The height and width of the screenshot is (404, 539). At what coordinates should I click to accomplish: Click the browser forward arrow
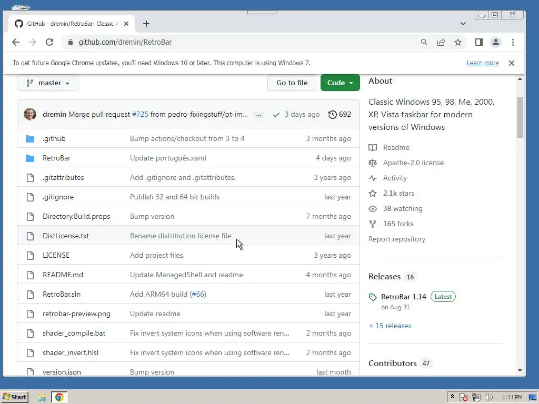(x=33, y=42)
